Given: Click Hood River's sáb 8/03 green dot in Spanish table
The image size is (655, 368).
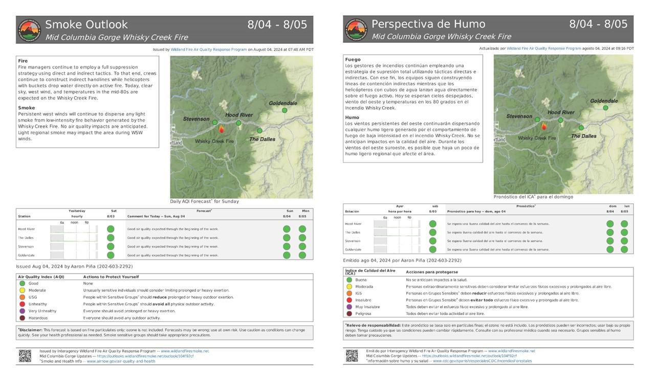Looking at the screenshot, I should pos(433,224).
